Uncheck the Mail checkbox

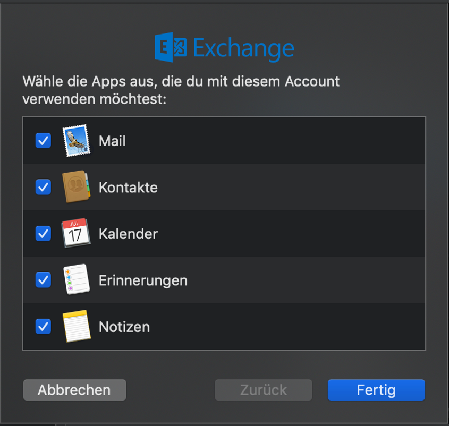point(43,141)
